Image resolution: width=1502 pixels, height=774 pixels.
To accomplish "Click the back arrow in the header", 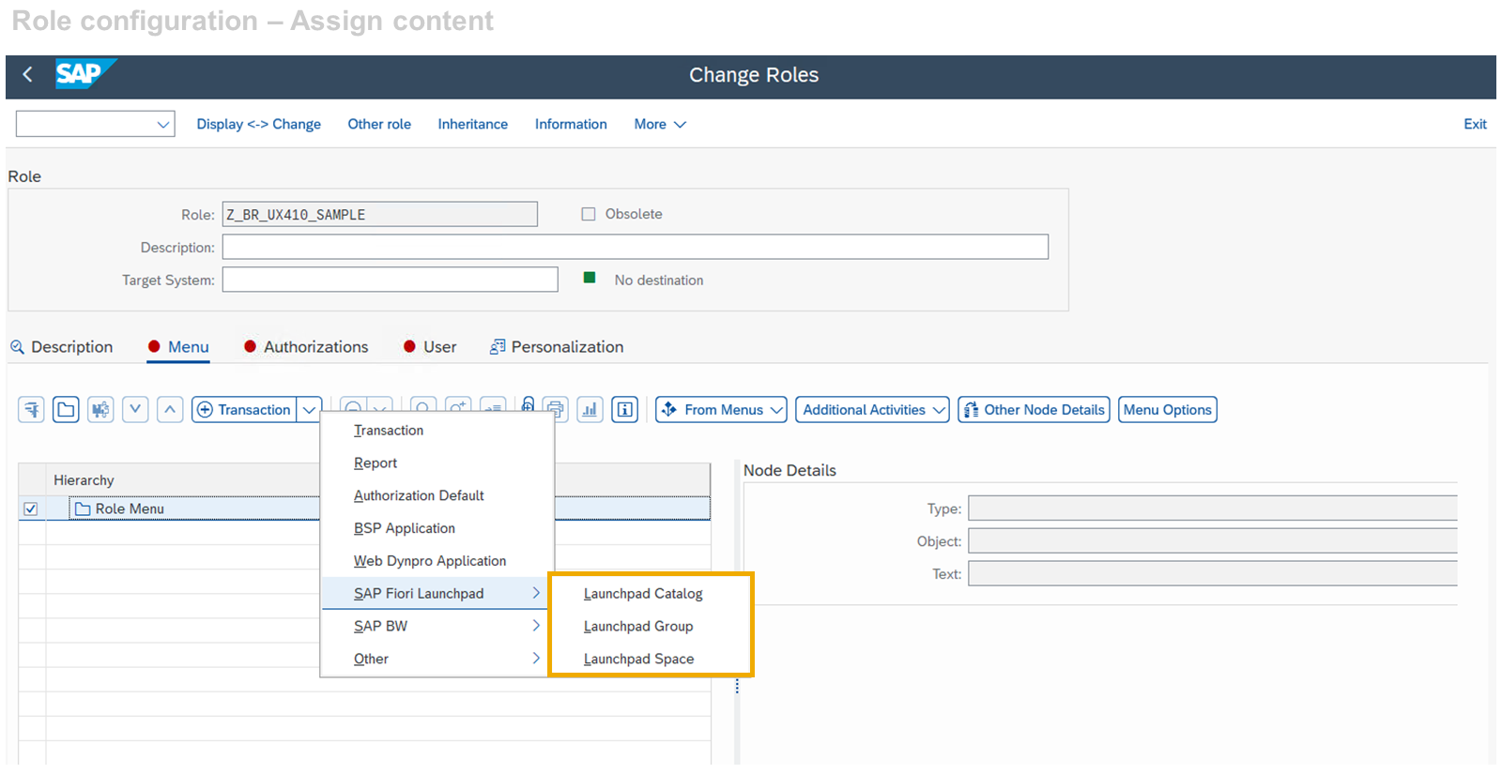I will tap(28, 74).
